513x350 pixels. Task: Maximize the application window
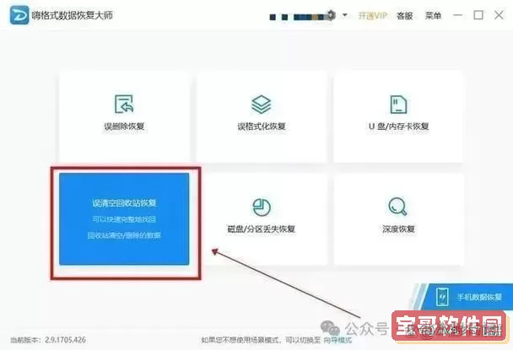click(x=478, y=15)
